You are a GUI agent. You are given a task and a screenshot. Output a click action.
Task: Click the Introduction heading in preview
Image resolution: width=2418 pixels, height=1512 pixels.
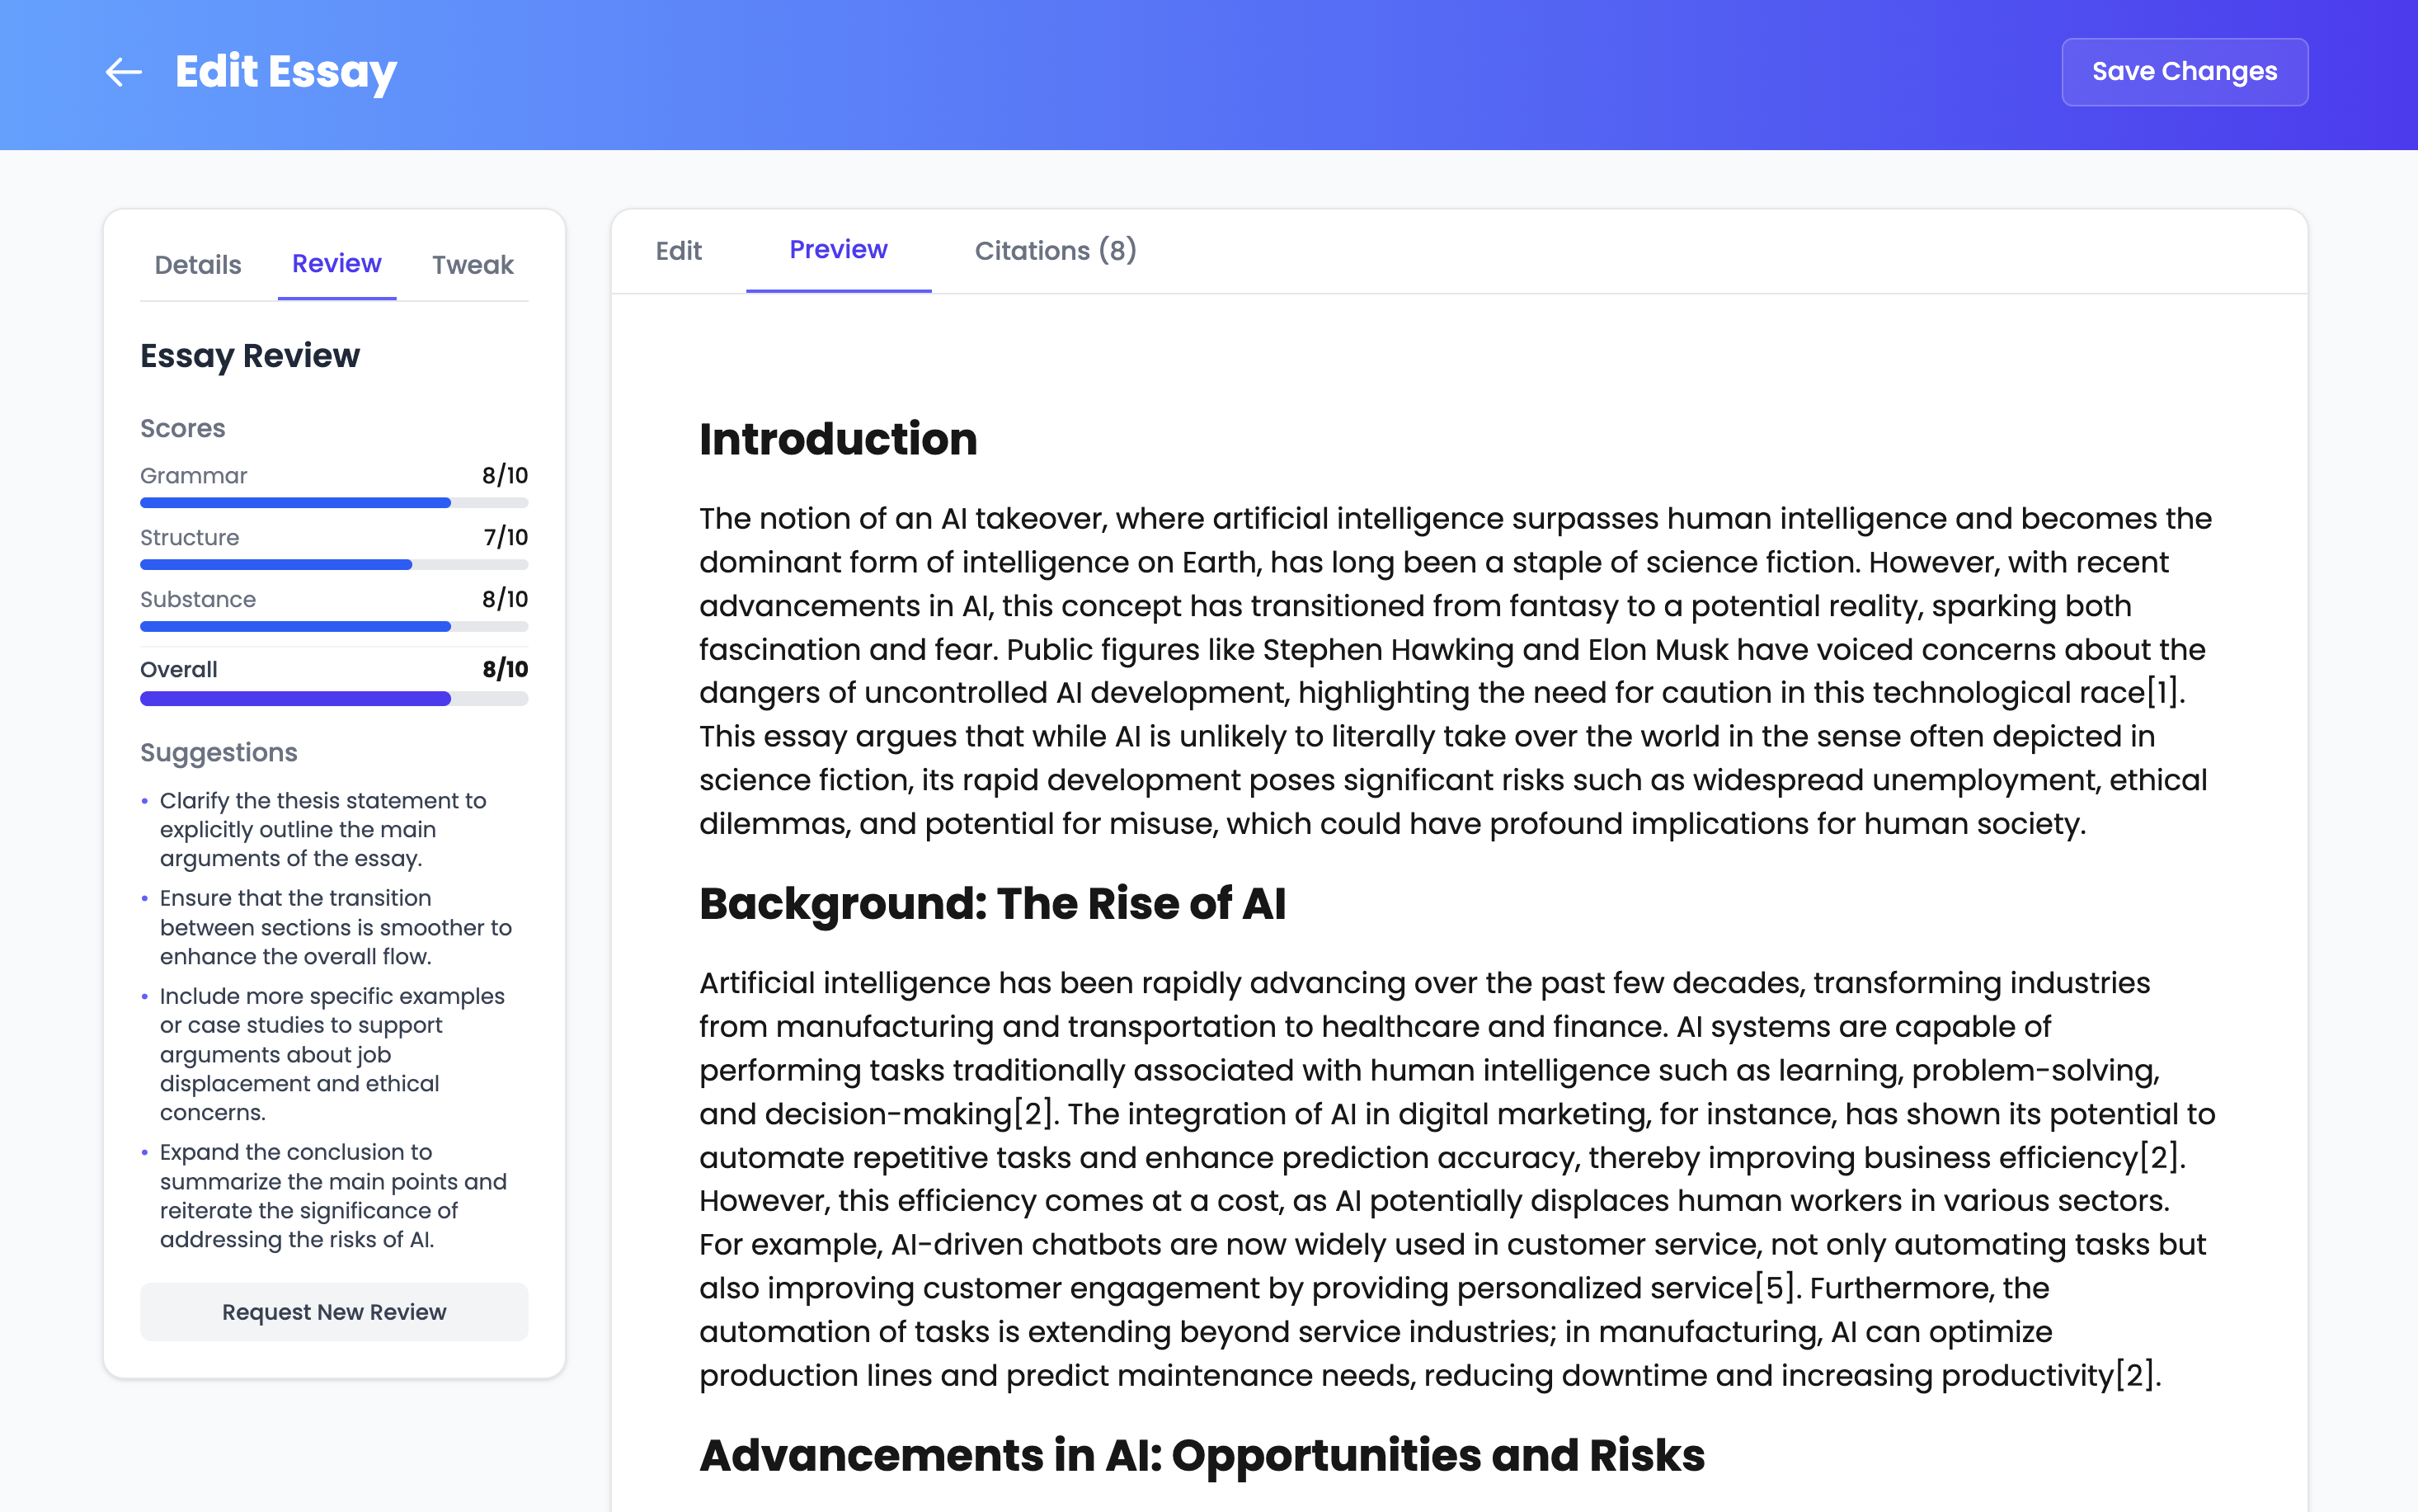coord(838,440)
